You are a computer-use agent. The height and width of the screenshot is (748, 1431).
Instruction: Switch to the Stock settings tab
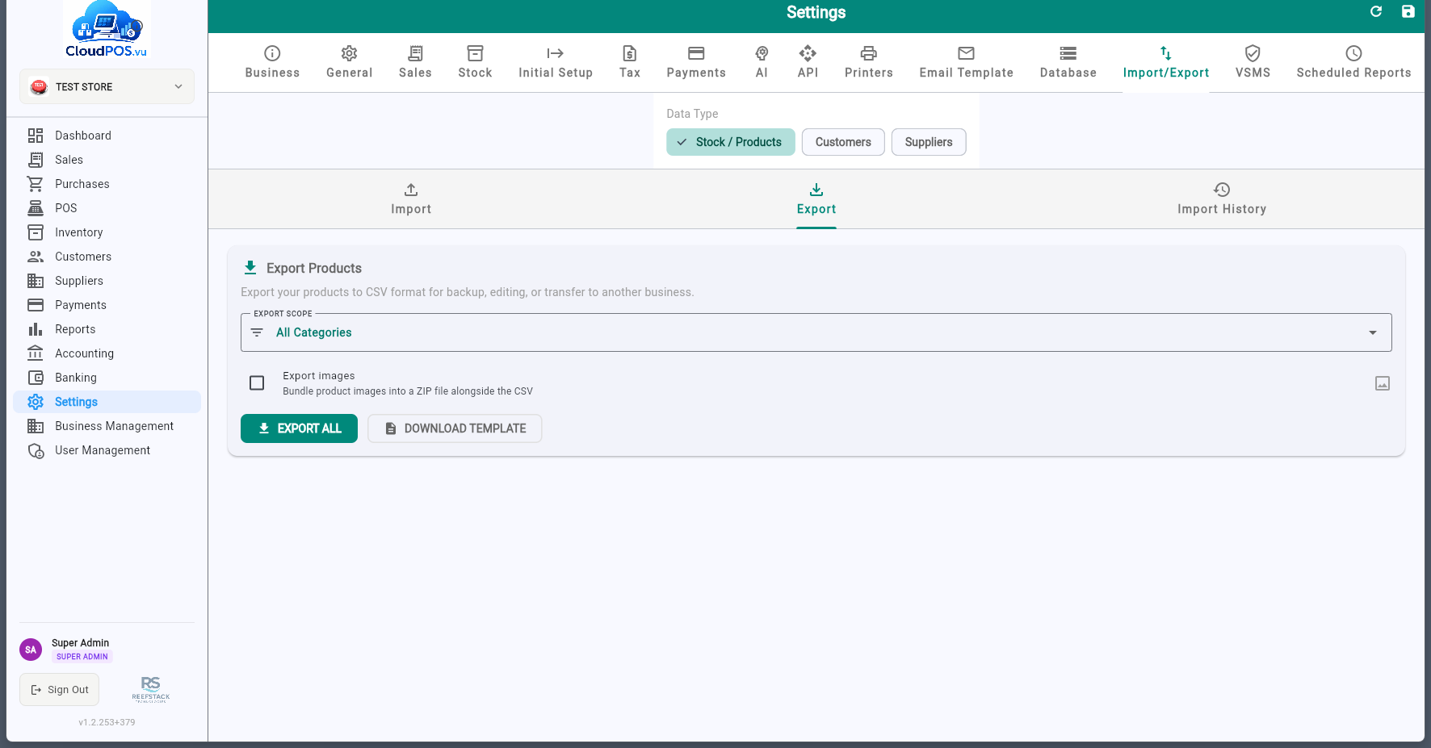tap(475, 62)
